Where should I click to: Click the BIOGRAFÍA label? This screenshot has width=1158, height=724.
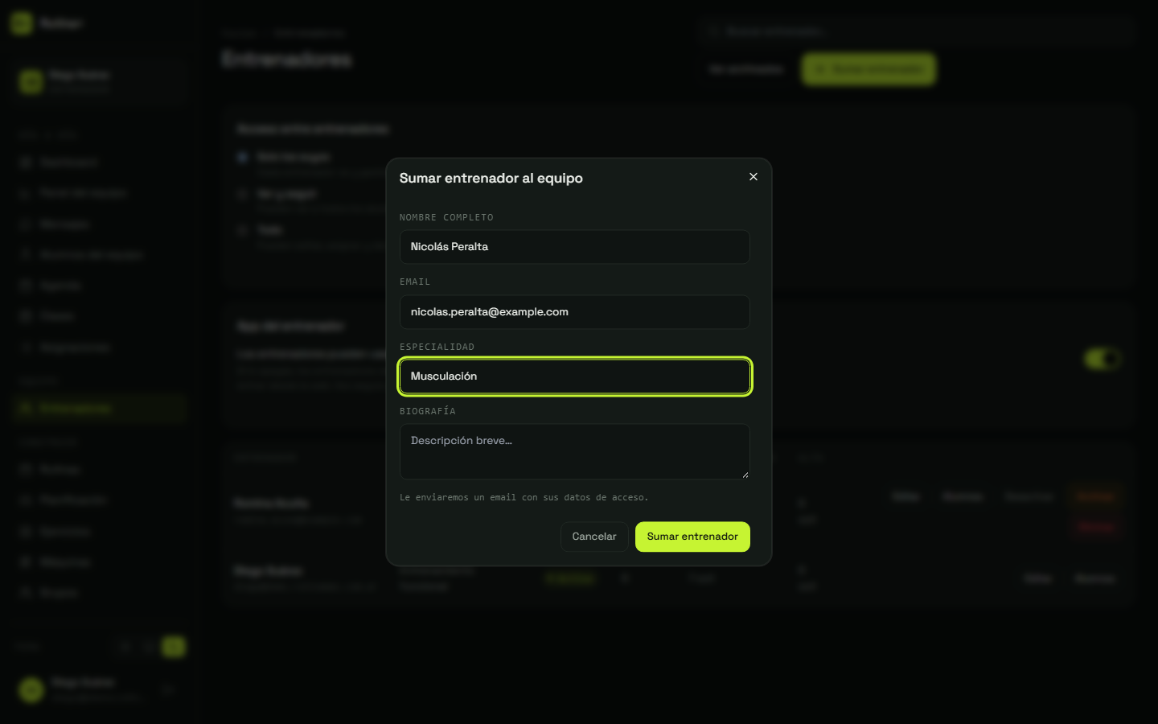pyautogui.click(x=428, y=411)
